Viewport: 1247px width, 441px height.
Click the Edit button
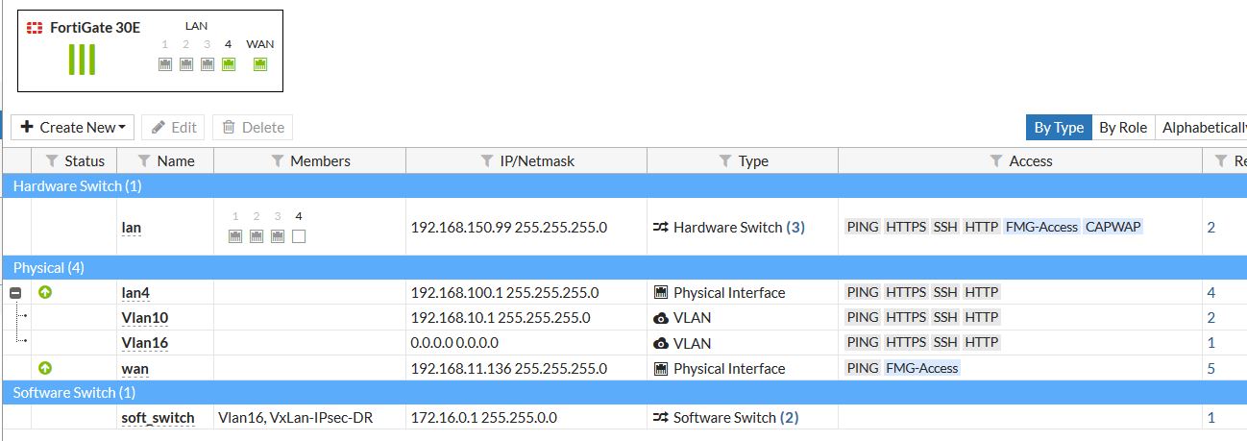tap(174, 127)
